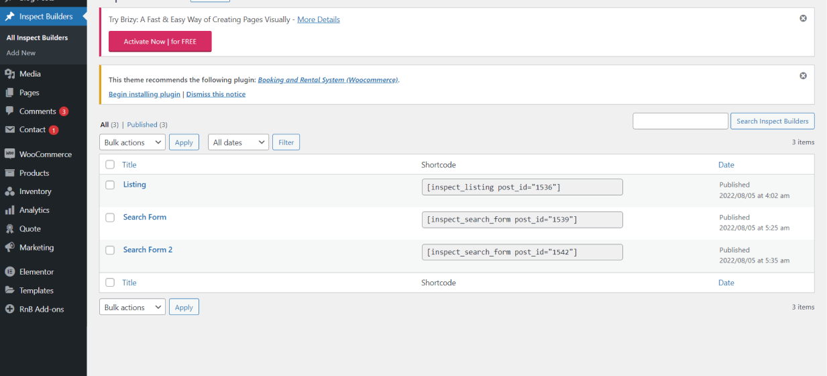Screen dimensions: 827x376
Task: Open Add New under Inspect Builders
Action: point(21,53)
